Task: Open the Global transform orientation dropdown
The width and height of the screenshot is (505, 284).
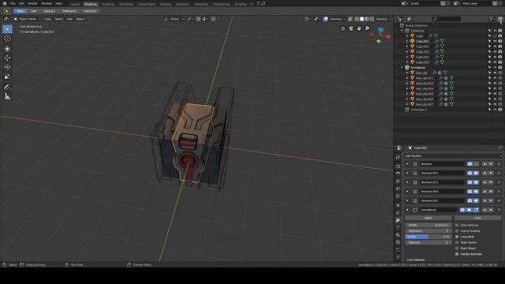Action: pos(174,19)
